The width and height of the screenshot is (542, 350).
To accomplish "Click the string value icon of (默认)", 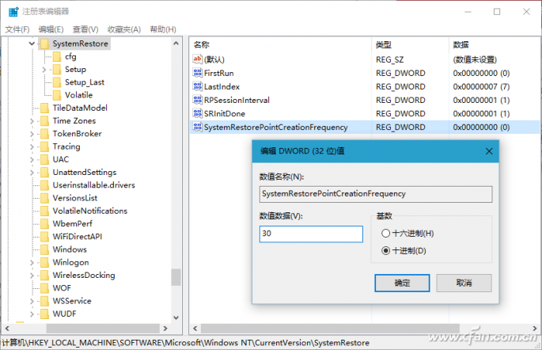I will point(197,59).
